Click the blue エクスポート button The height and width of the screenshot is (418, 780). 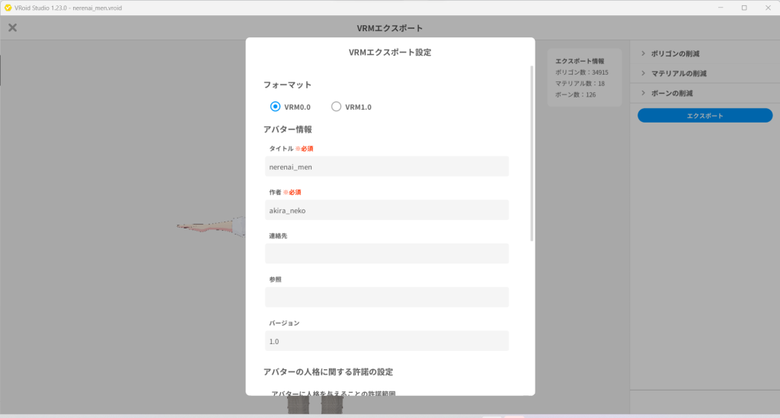[x=705, y=116]
